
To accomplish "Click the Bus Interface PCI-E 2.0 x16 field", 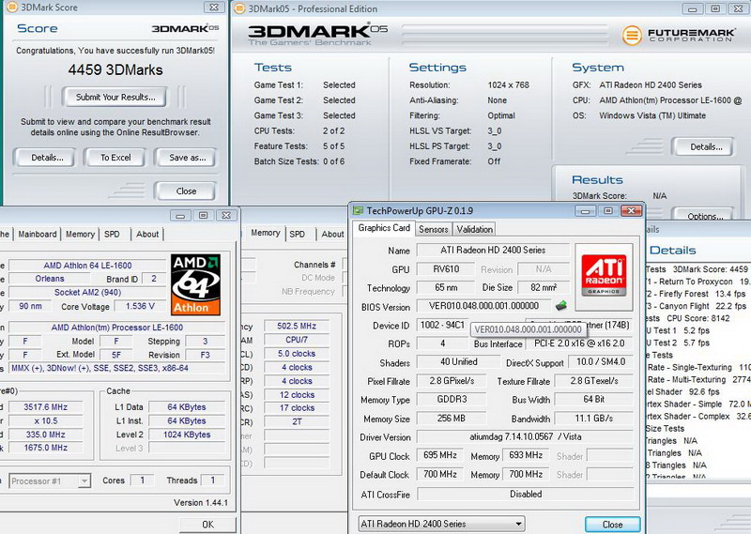I will (x=579, y=343).
